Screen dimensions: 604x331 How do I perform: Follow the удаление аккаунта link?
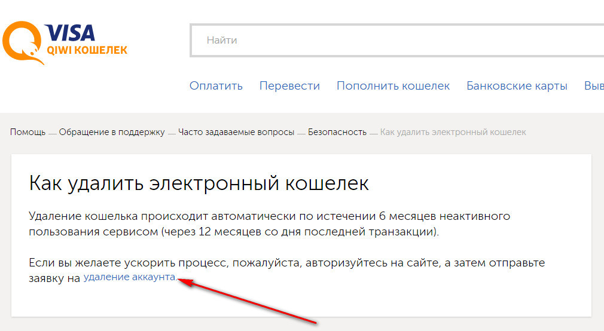[x=130, y=277]
